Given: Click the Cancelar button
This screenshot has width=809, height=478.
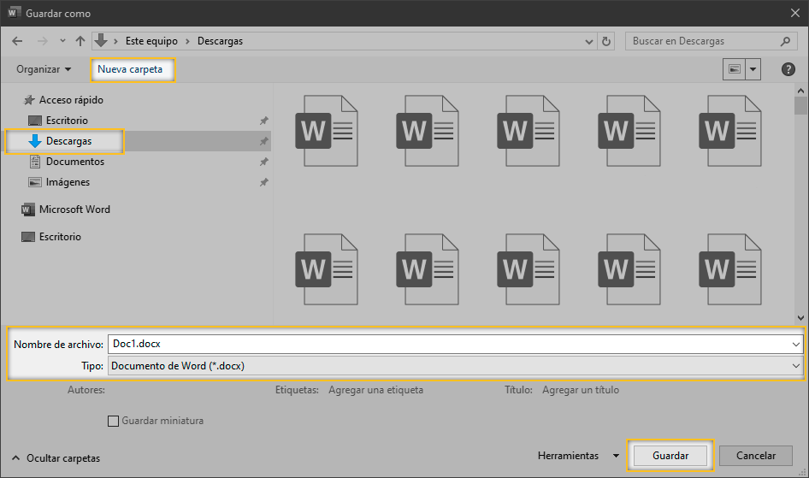Looking at the screenshot, I should pyautogui.click(x=755, y=456).
